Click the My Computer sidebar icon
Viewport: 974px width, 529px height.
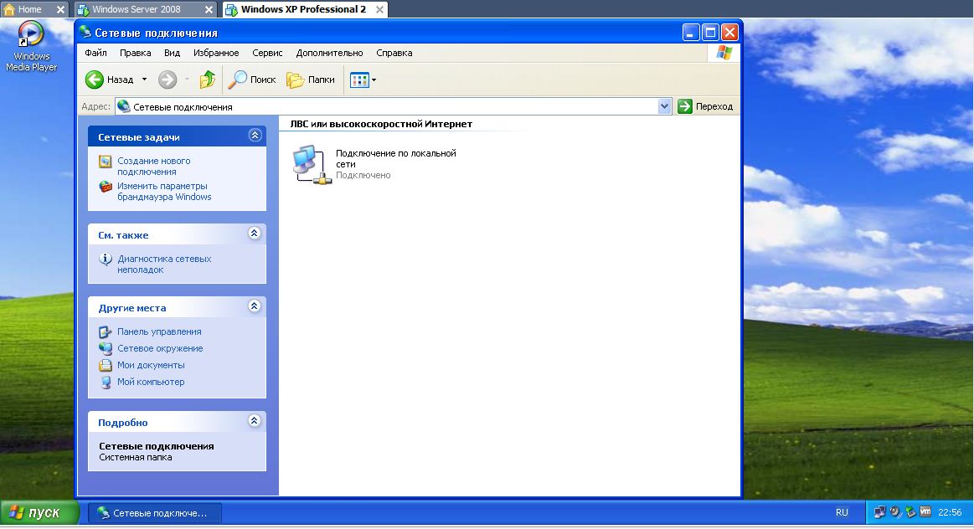pyautogui.click(x=106, y=382)
